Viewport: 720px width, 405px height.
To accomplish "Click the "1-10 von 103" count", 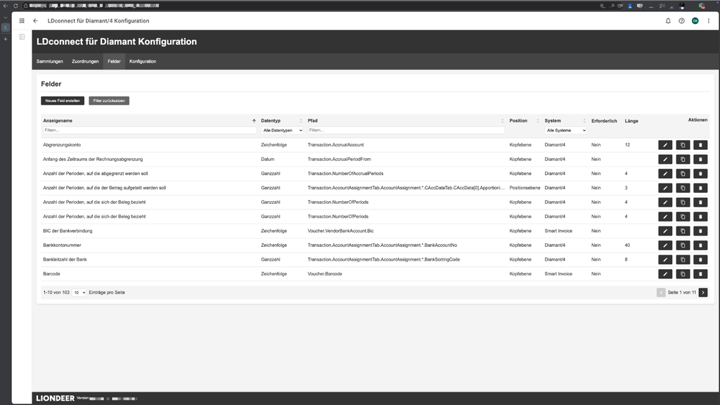I will coord(56,292).
